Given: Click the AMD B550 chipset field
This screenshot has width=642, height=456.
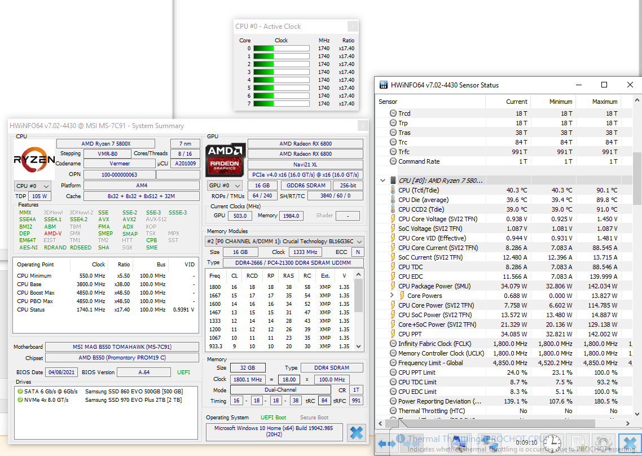Looking at the screenshot, I should pos(122,358).
